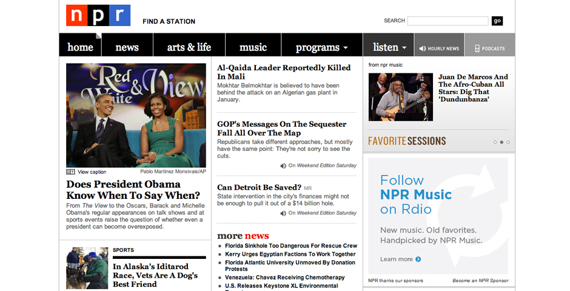Click the Podcasts device icon
The image size is (570, 291).
[x=477, y=48]
